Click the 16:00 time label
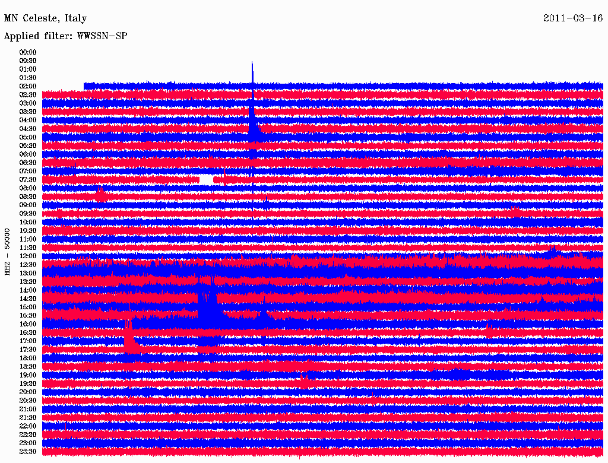Screen dimensions: 608x463 [27, 324]
